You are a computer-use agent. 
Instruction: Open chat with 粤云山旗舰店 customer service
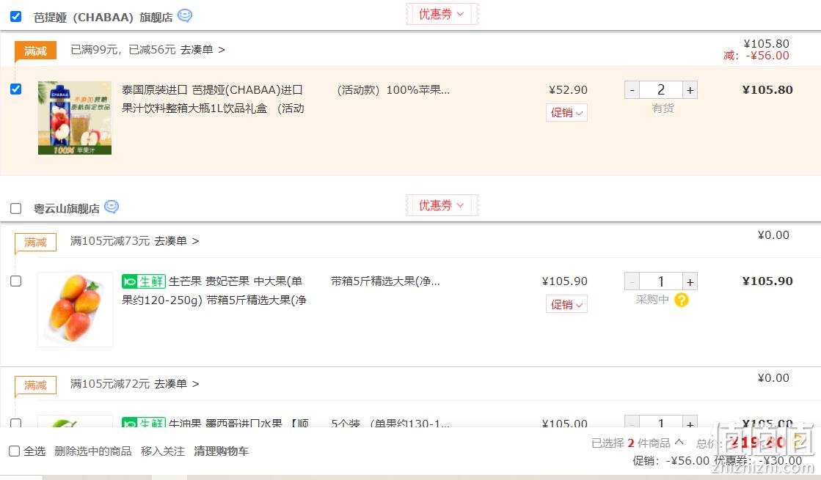pos(112,207)
